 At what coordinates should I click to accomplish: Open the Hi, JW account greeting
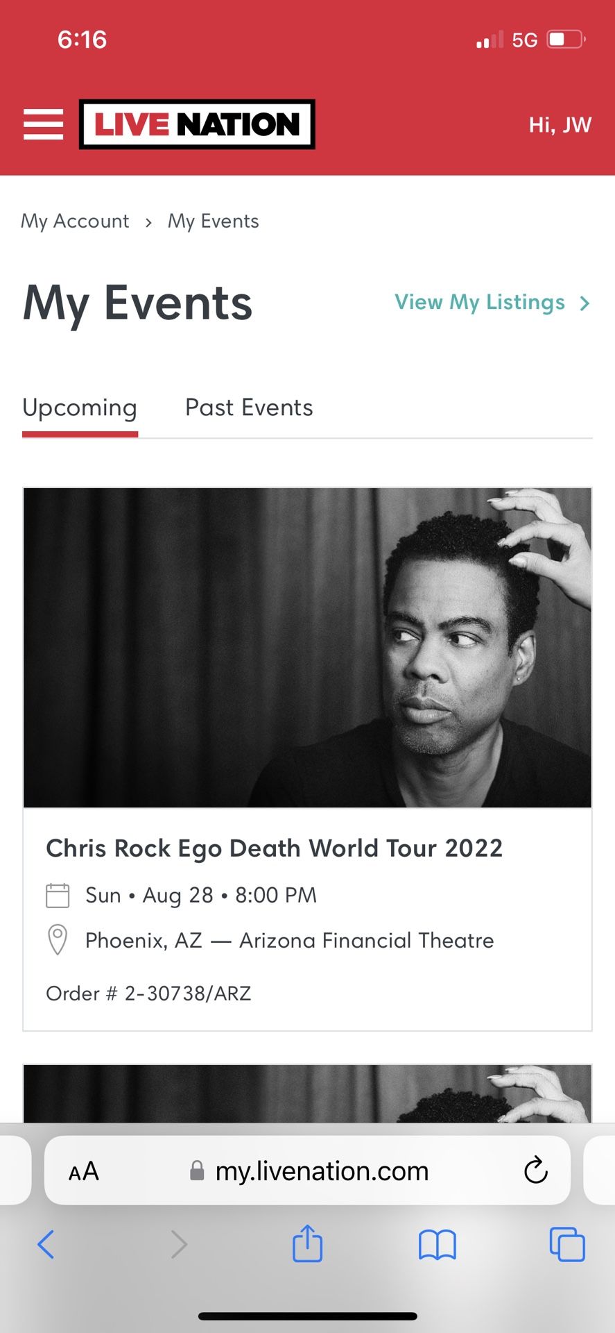point(560,125)
